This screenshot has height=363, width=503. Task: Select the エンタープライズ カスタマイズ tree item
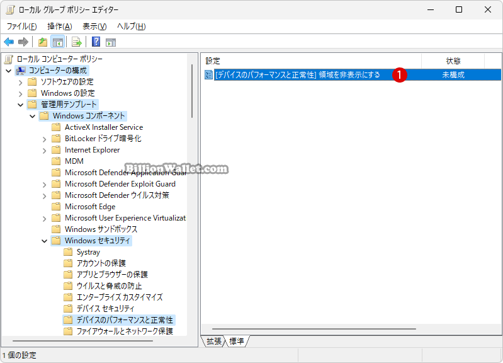[120, 297]
